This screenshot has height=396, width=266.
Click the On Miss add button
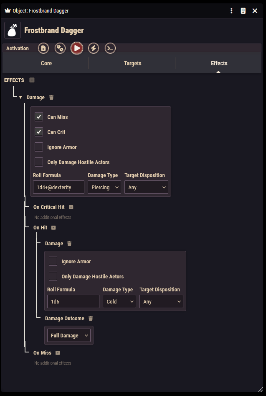tap(58, 353)
